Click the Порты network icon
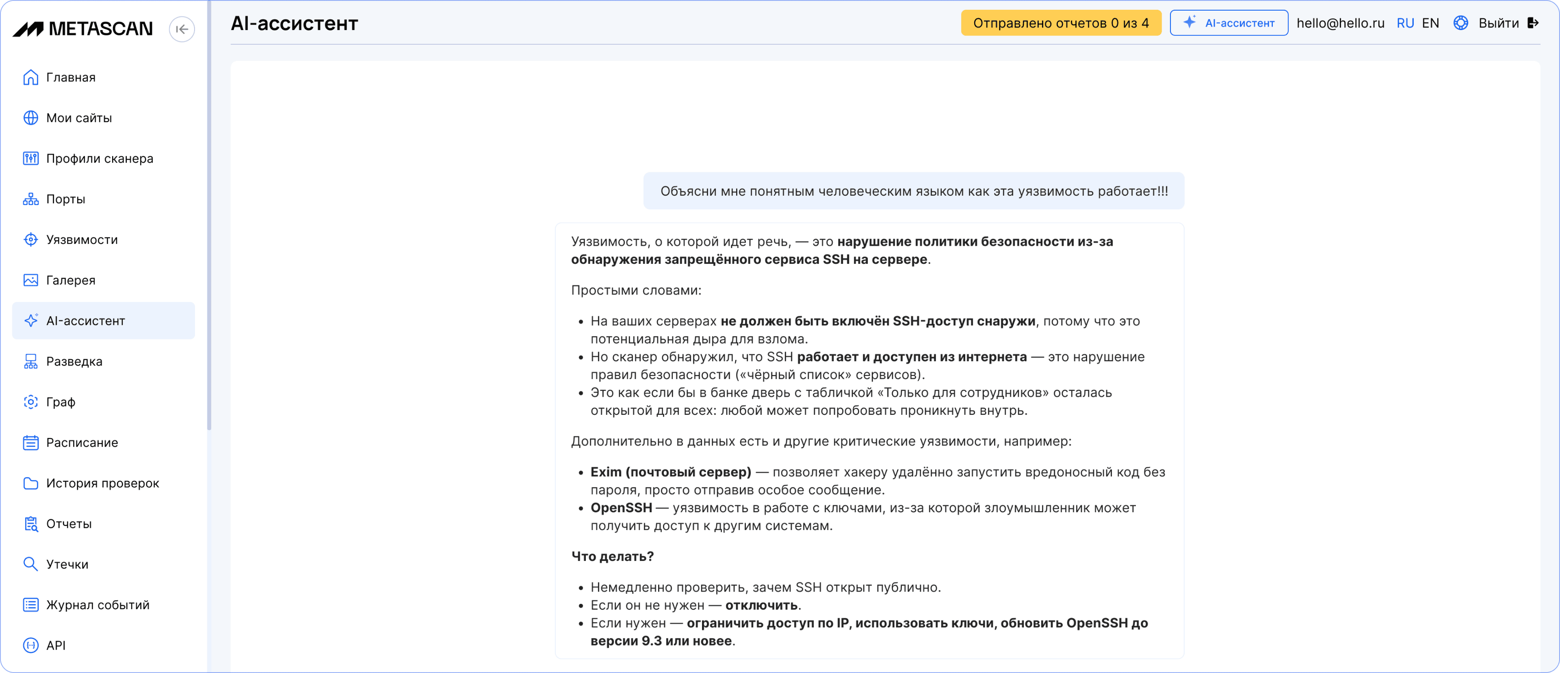 pos(30,199)
